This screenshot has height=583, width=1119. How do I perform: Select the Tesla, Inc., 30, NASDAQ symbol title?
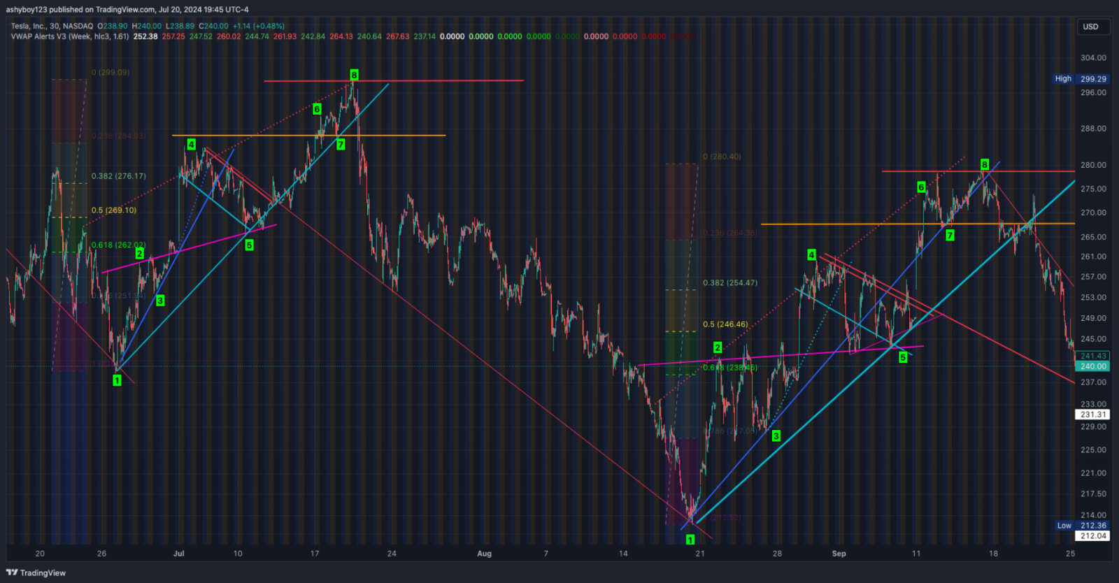click(52, 26)
